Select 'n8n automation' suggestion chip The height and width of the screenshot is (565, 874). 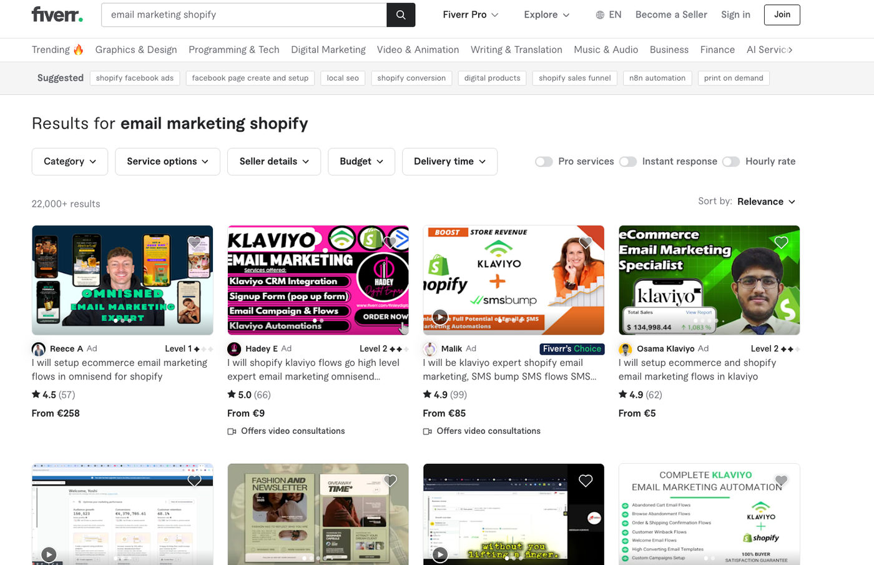click(657, 78)
